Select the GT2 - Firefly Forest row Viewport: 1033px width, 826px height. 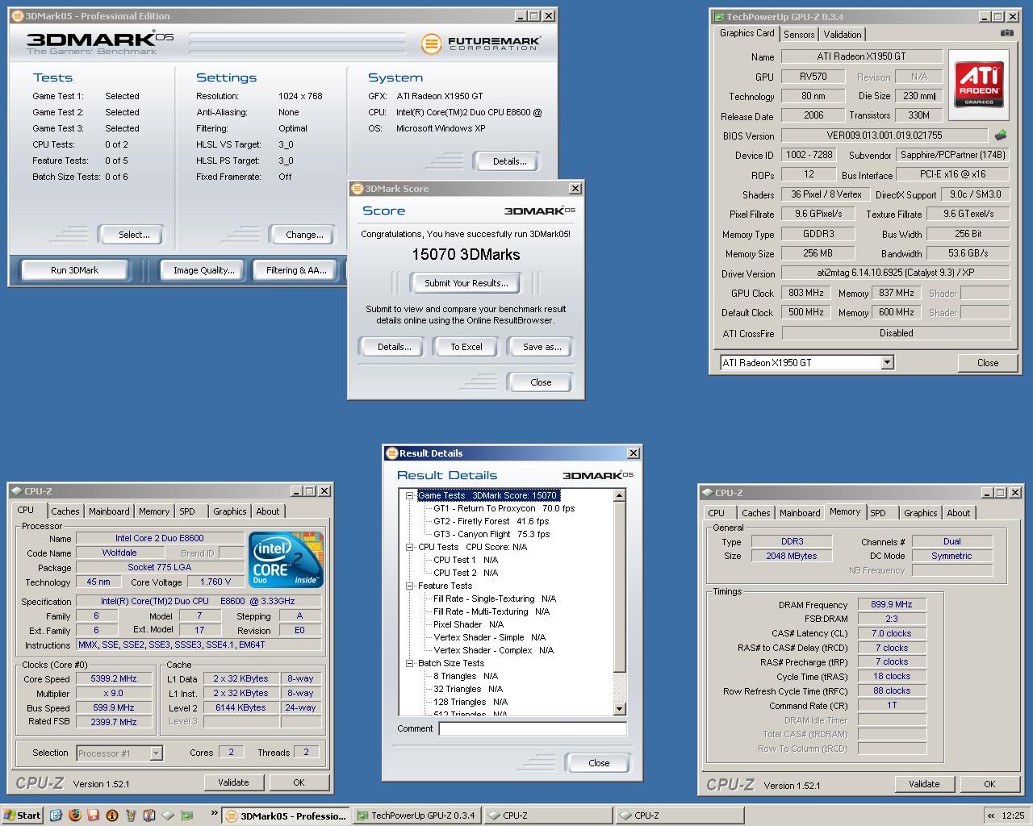(491, 521)
